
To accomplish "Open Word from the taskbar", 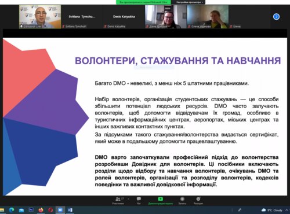I will pyautogui.click(x=70, y=210).
